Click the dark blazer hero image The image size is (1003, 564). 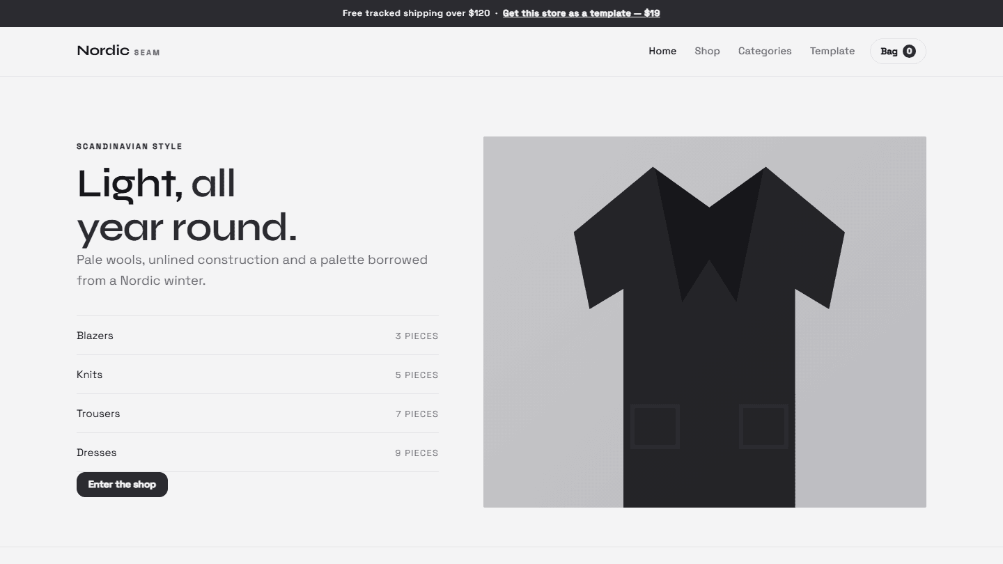click(705, 322)
